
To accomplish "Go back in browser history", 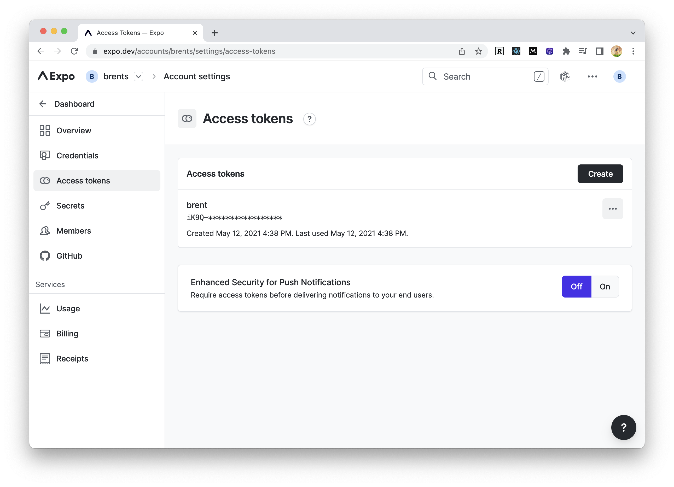I will (x=41, y=51).
